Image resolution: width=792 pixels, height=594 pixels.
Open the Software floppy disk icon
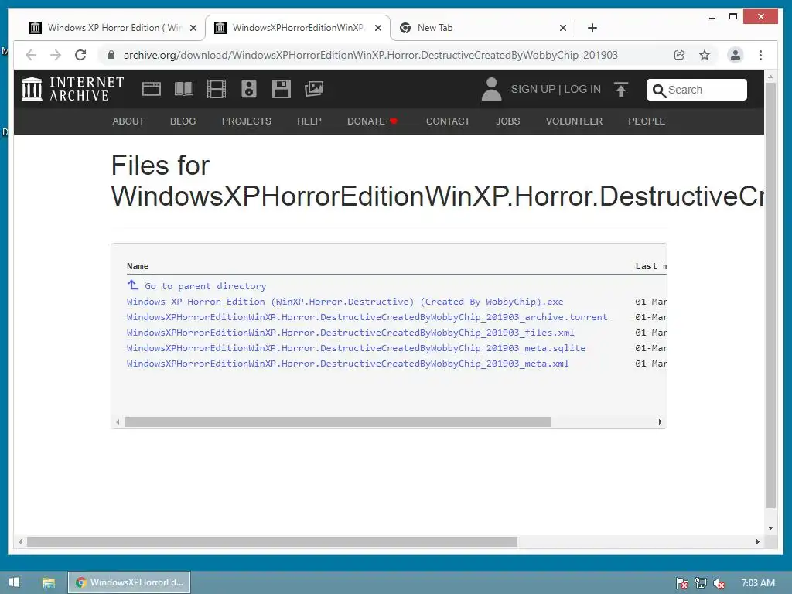point(282,89)
